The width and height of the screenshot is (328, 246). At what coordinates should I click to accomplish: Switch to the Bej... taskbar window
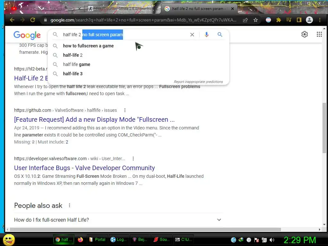coord(140,240)
